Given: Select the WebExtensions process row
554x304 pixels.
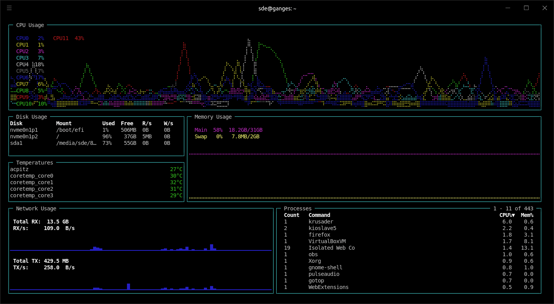Looking at the screenshot, I should pyautogui.click(x=409, y=287).
